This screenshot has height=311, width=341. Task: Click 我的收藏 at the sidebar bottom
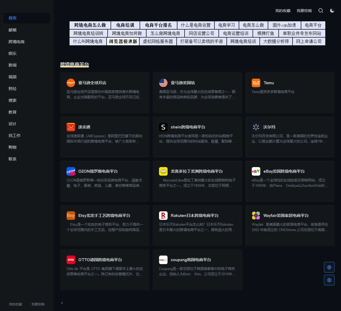point(15,304)
